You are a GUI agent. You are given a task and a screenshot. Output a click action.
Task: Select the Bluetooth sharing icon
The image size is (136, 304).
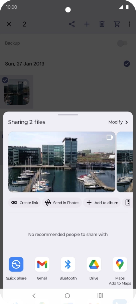68,264
